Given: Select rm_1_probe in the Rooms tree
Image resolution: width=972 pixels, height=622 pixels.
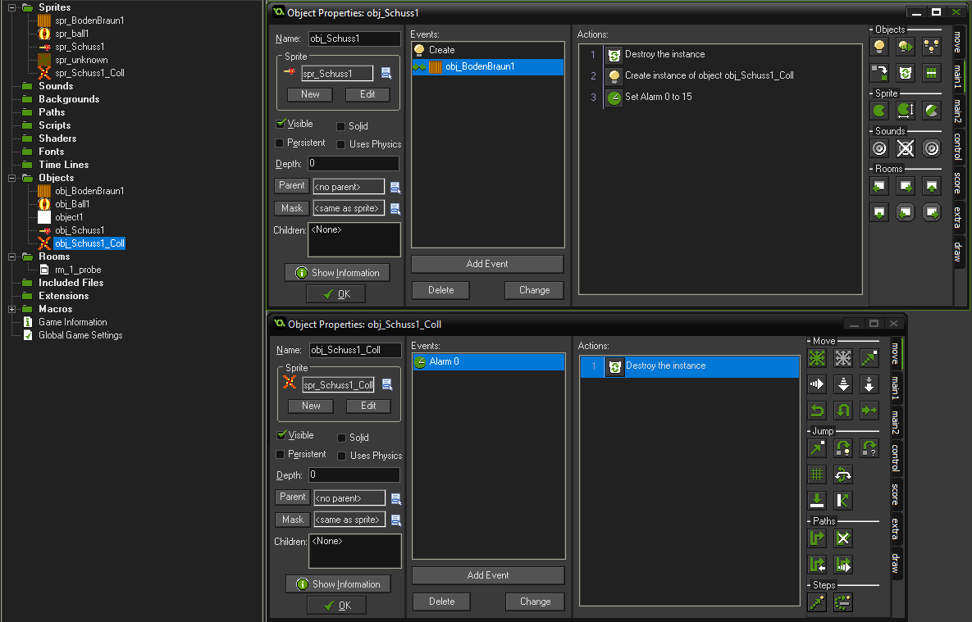Looking at the screenshot, I should pyautogui.click(x=78, y=270).
